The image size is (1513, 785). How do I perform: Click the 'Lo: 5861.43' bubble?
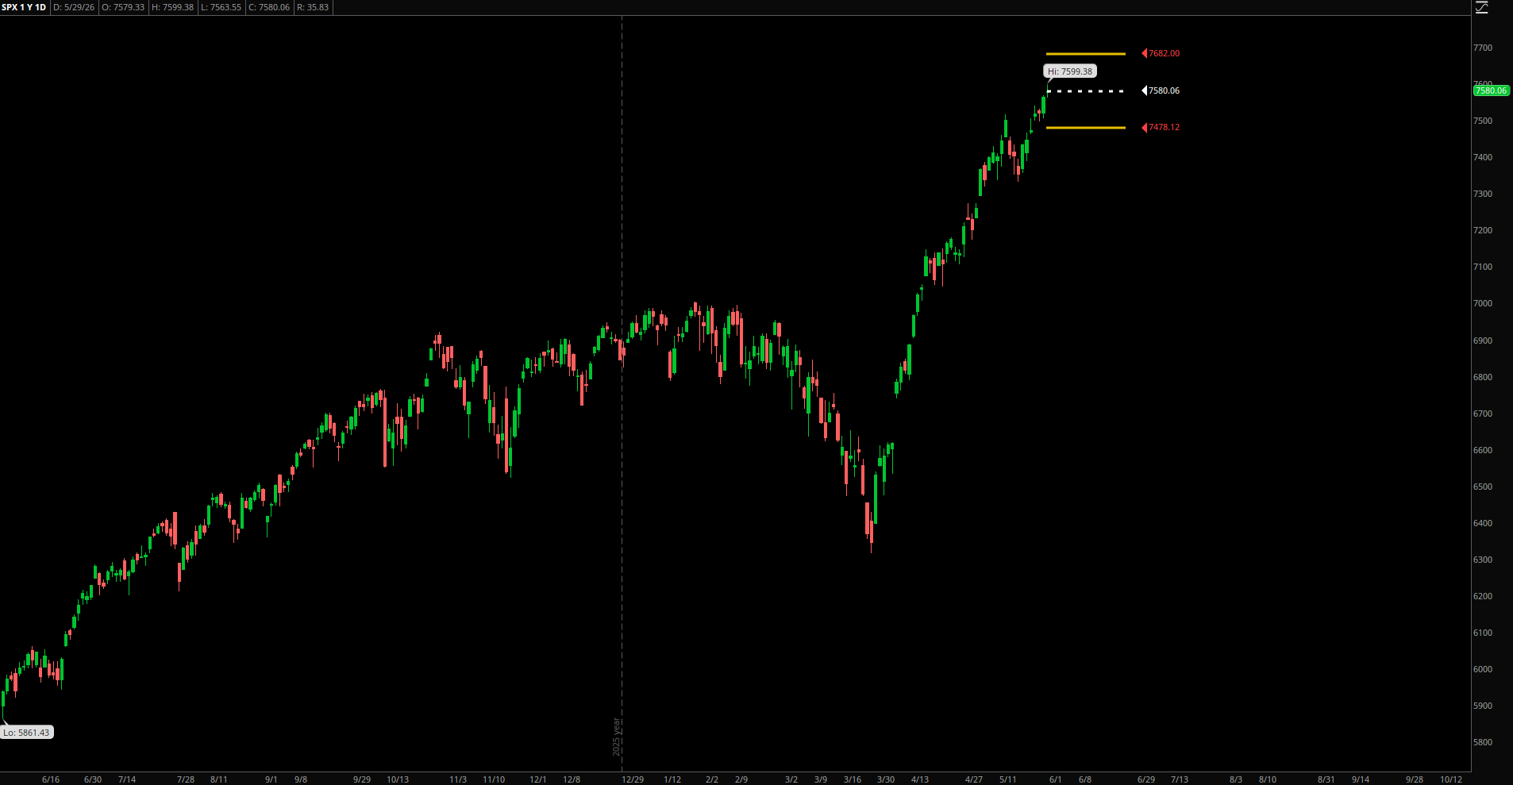[26, 733]
